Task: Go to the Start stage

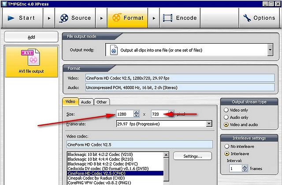Action: [x=22, y=18]
